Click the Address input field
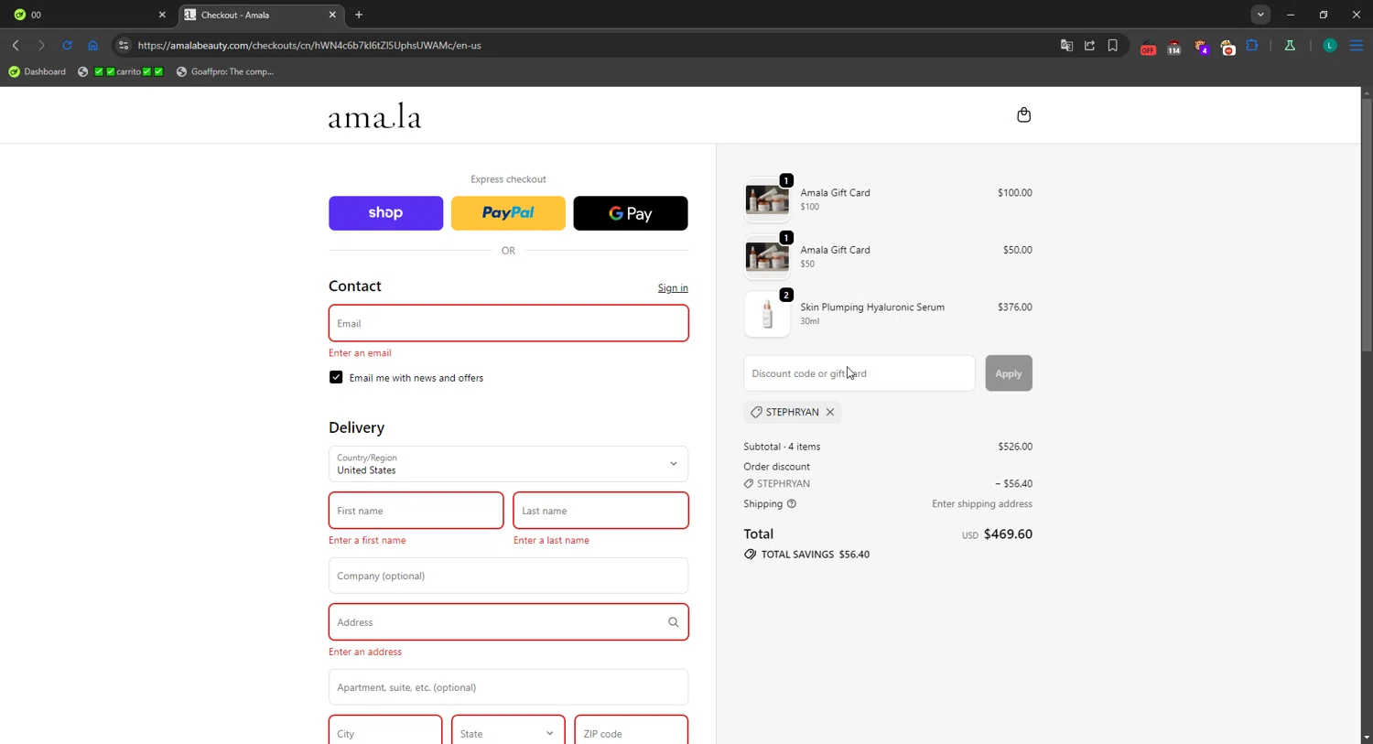 tap(508, 622)
